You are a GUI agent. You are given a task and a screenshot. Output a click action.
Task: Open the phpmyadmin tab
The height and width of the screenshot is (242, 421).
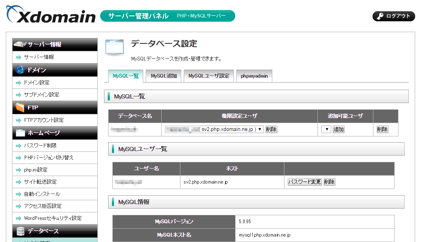tap(254, 76)
